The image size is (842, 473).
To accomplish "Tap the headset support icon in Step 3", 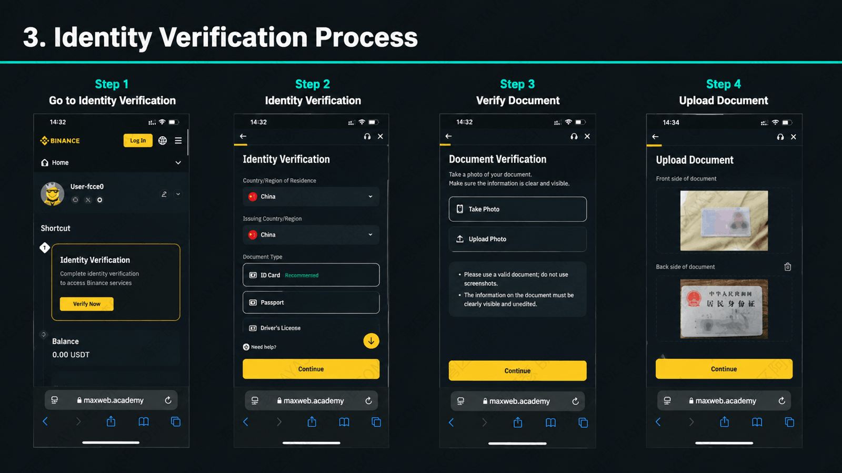I will pos(574,136).
